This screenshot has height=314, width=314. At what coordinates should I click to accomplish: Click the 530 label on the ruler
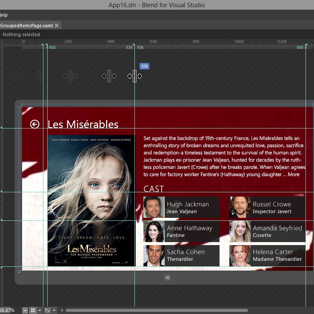(x=129, y=48)
